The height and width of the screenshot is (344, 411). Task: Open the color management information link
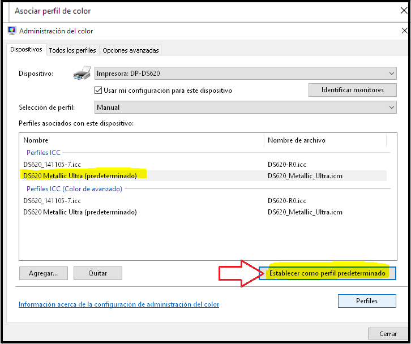click(x=119, y=304)
